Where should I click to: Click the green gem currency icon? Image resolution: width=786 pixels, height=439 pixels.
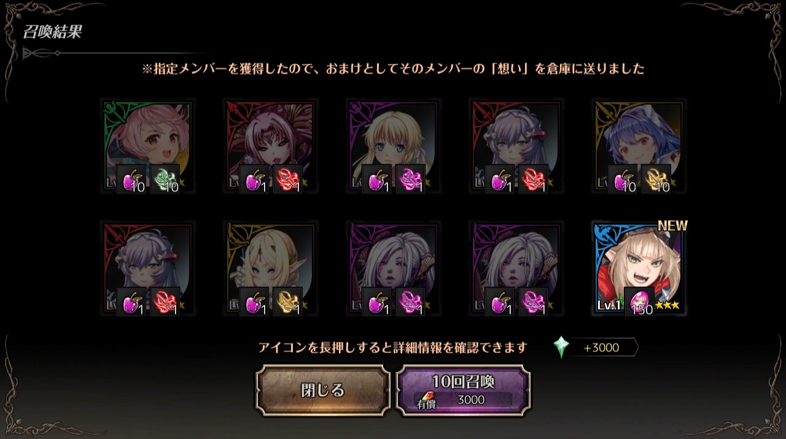(561, 348)
